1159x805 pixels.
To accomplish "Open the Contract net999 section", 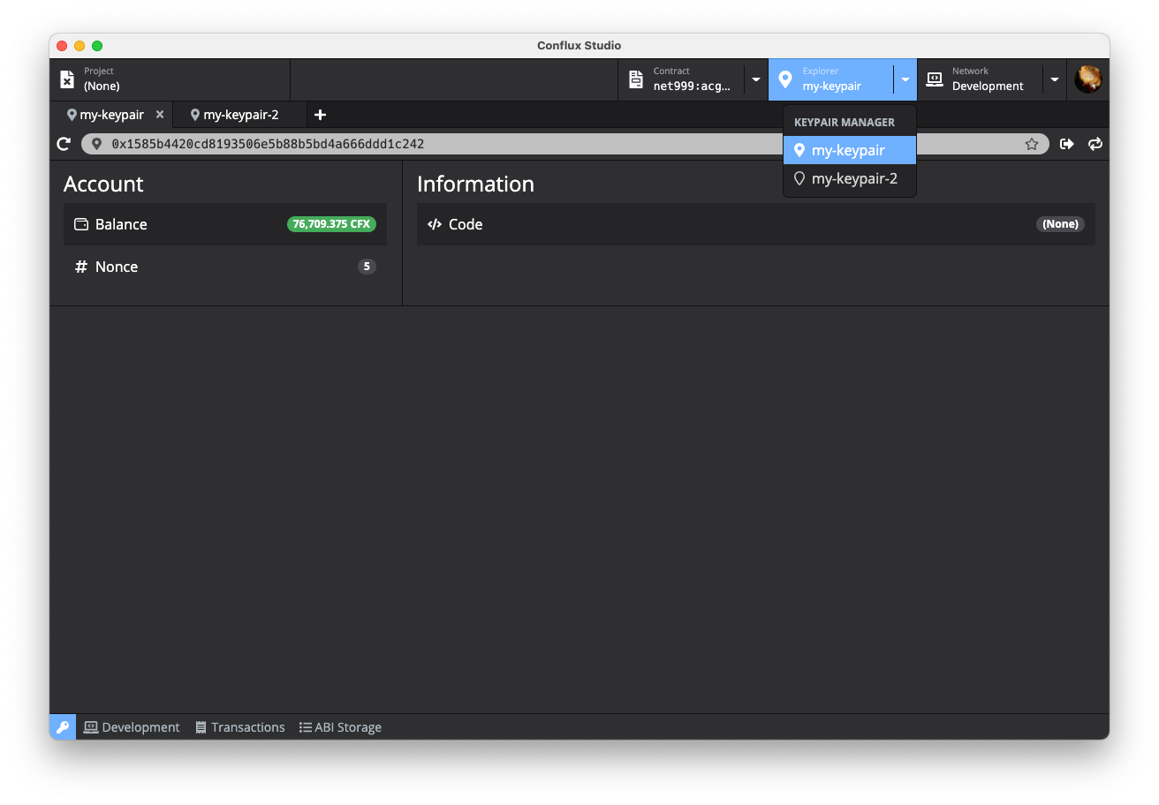I will point(681,79).
